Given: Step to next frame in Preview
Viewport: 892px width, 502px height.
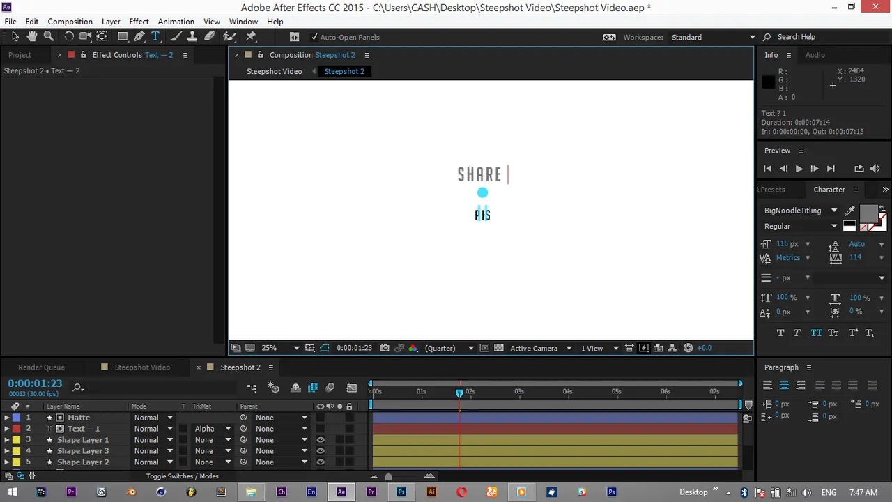Looking at the screenshot, I should [x=814, y=169].
